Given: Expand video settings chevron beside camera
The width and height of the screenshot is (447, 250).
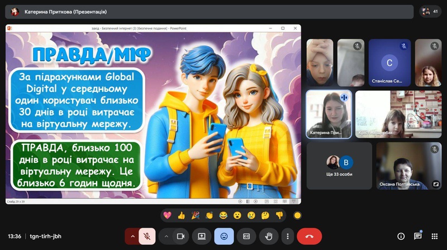Looking at the screenshot, I should (166, 236).
